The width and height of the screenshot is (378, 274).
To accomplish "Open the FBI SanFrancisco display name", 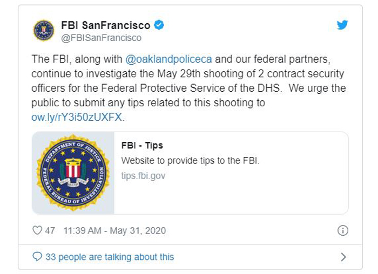I will pos(106,25).
